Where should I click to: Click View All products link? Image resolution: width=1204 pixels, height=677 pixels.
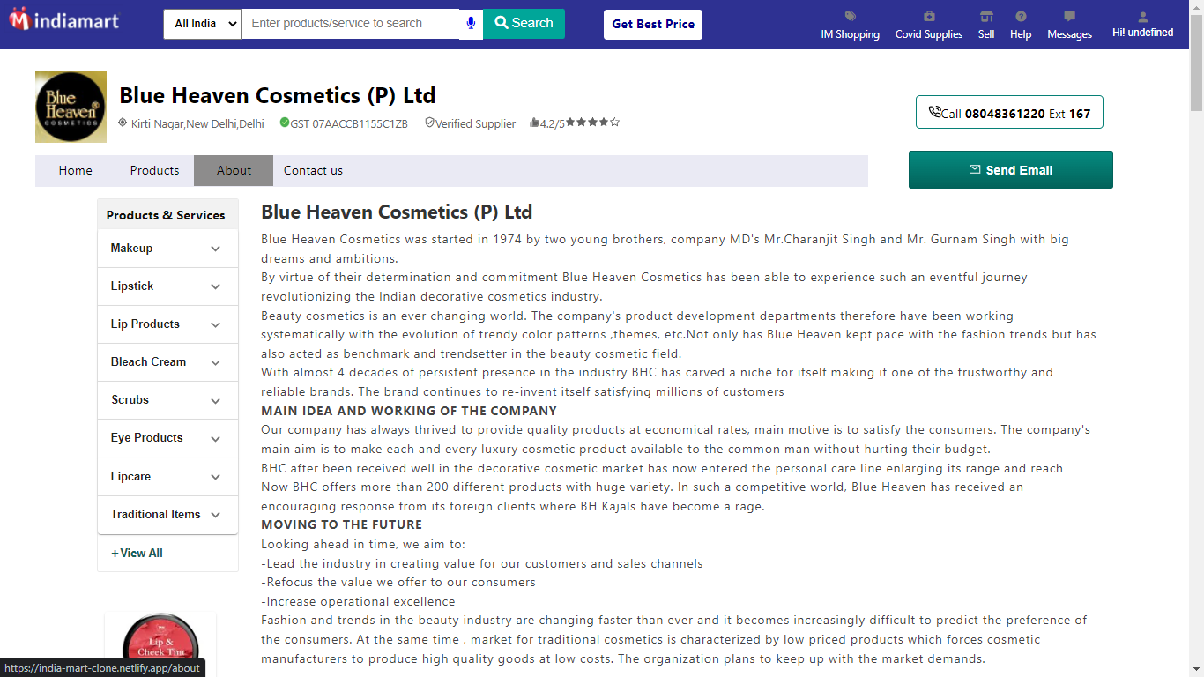(137, 554)
